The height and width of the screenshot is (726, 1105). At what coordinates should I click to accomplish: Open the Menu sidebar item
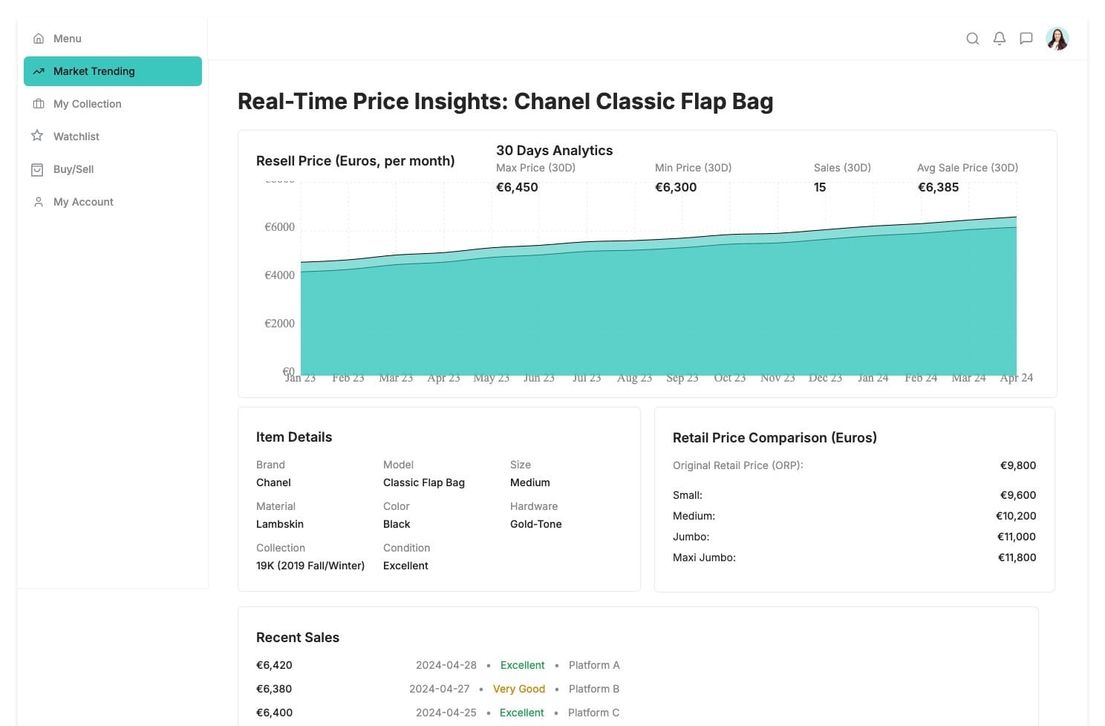click(x=113, y=39)
